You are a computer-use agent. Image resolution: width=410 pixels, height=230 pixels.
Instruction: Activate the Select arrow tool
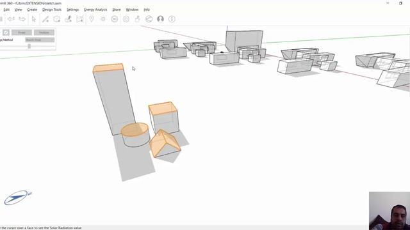click(x=34, y=19)
